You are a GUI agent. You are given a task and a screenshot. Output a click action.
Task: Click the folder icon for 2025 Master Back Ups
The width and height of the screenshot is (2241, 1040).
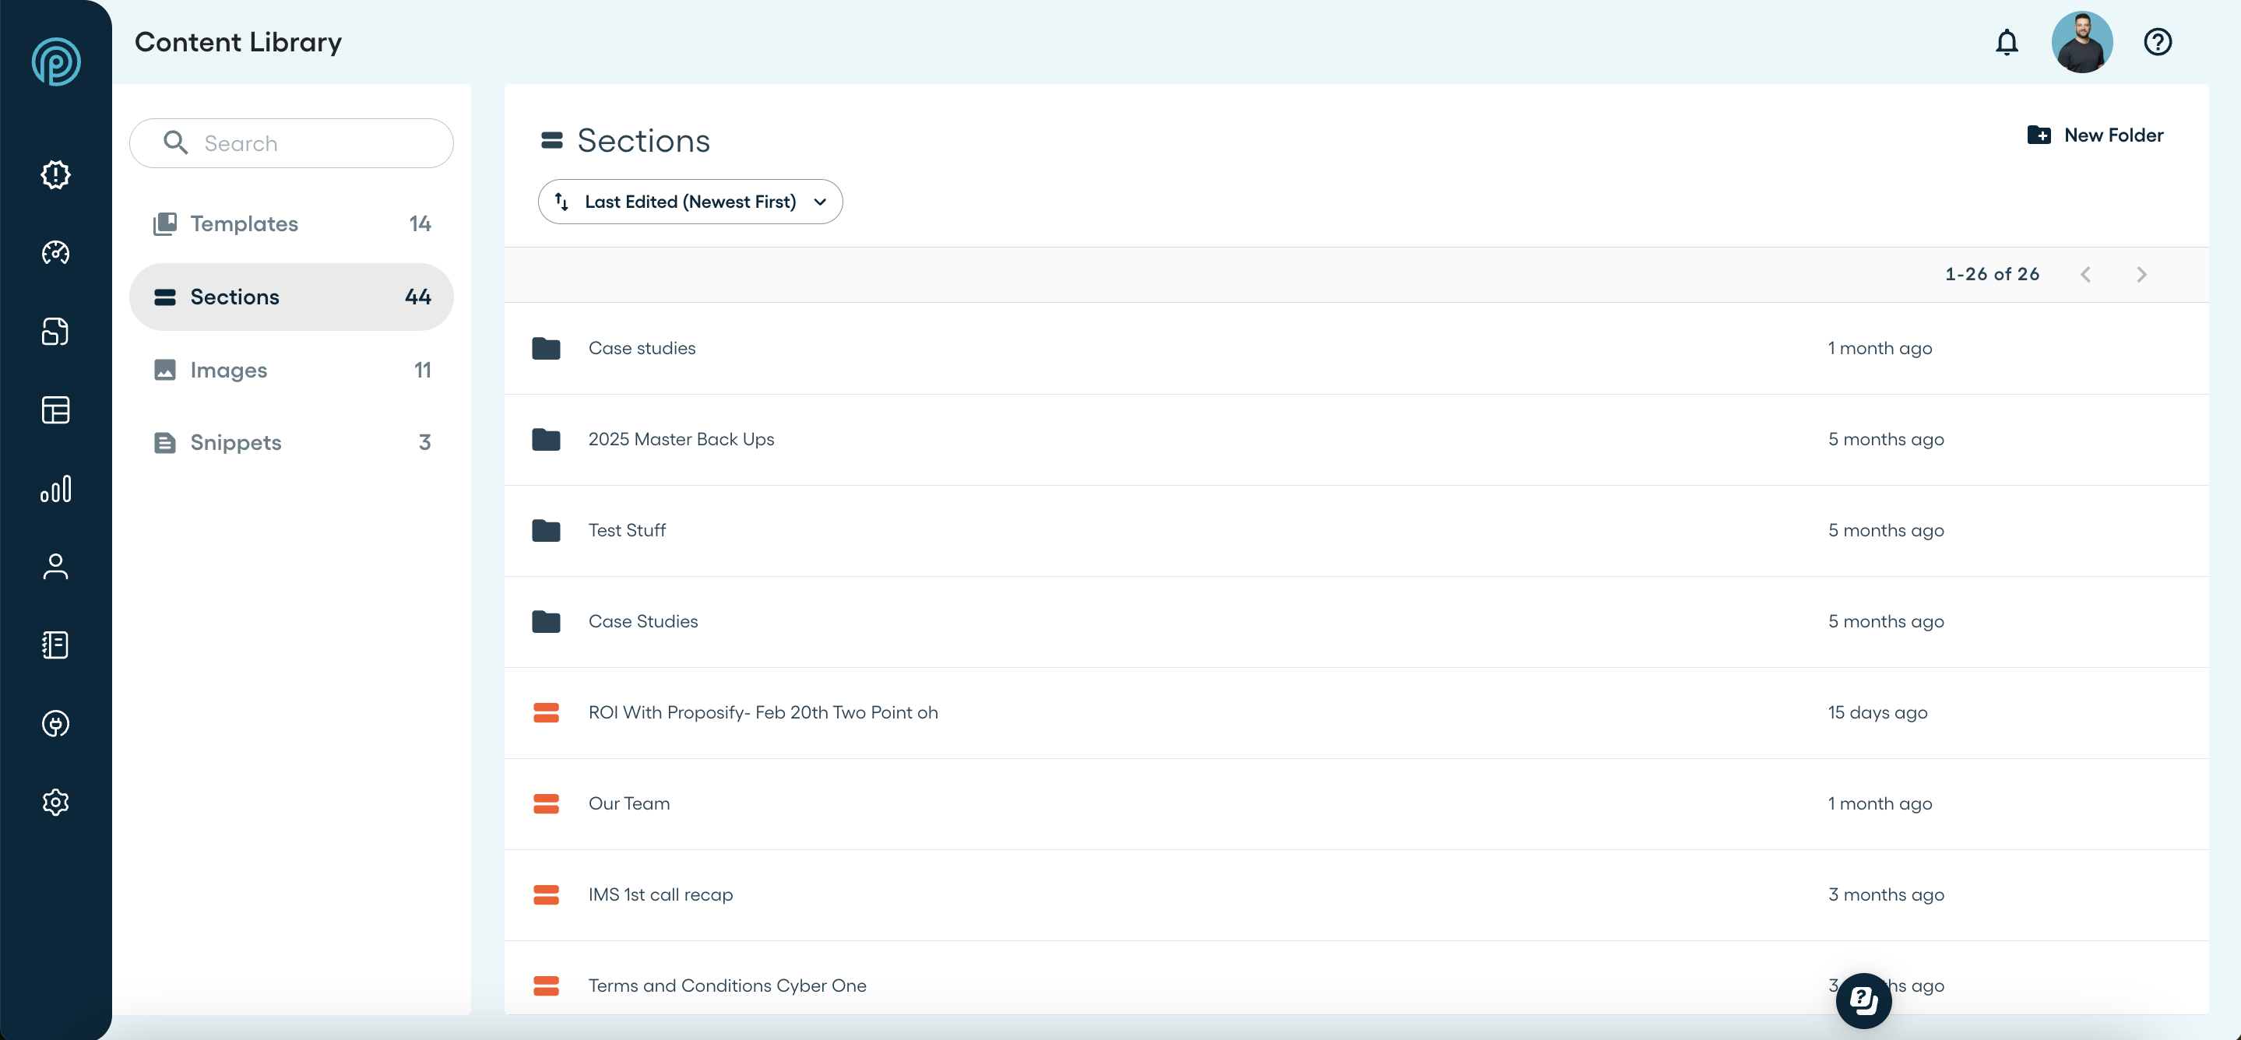[x=546, y=439]
